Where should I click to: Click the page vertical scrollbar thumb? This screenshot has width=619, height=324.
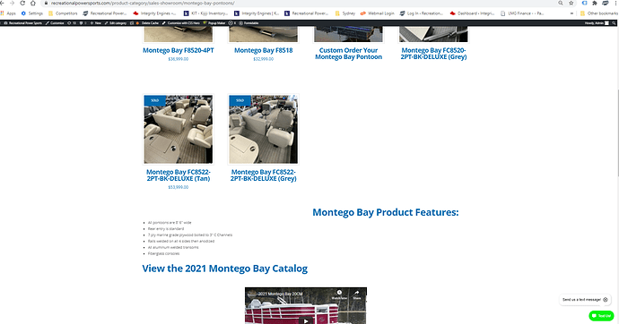click(617, 133)
